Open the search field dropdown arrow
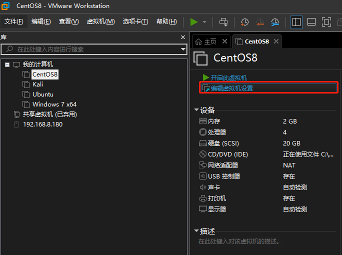Image resolution: width=342 pixels, height=255 pixels. [x=183, y=49]
